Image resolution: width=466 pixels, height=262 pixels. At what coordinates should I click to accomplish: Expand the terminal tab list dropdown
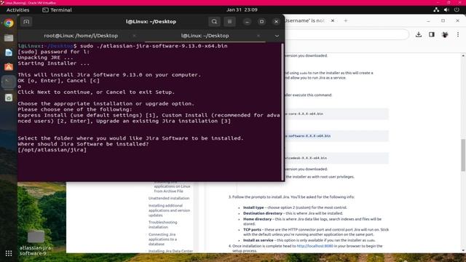tap(277, 36)
